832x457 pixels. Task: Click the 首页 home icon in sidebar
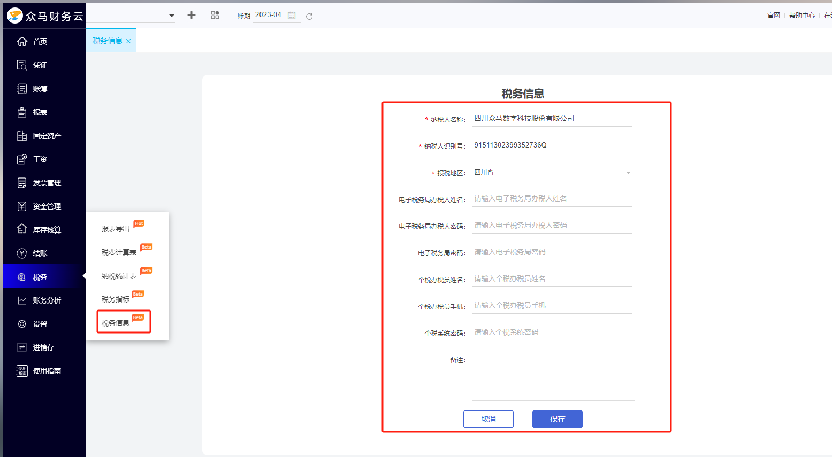[x=22, y=41]
